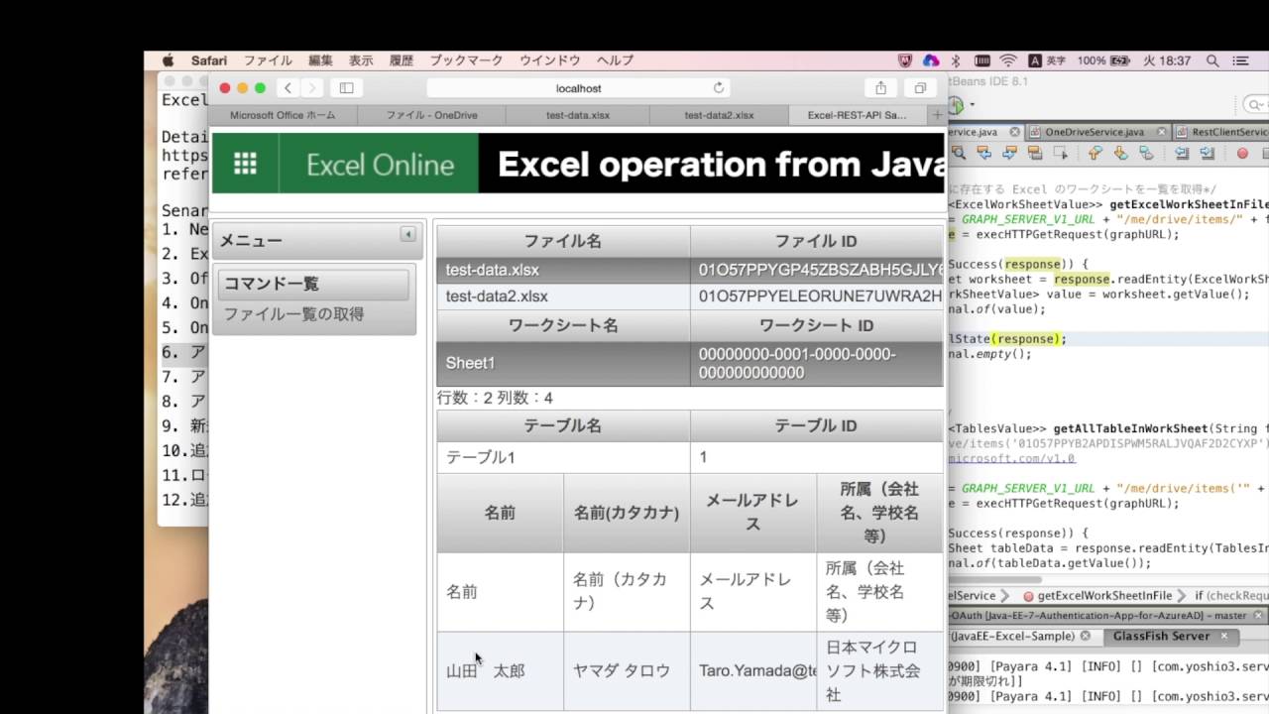The height and width of the screenshot is (714, 1269).
Task: Open the ウインドウ menu
Action: tap(550, 60)
